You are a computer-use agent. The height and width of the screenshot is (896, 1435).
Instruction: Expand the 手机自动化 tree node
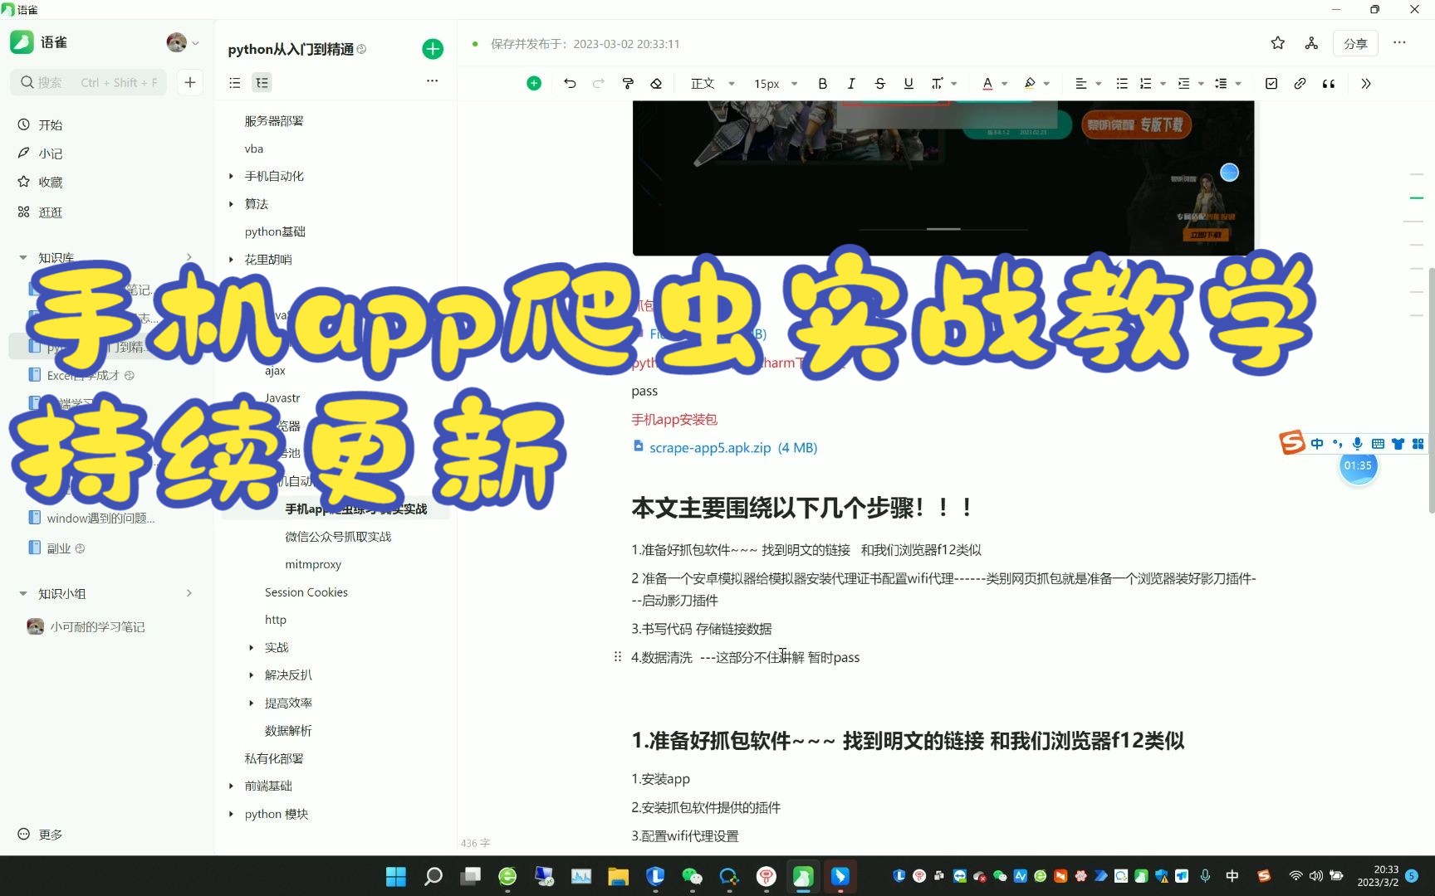pos(231,176)
